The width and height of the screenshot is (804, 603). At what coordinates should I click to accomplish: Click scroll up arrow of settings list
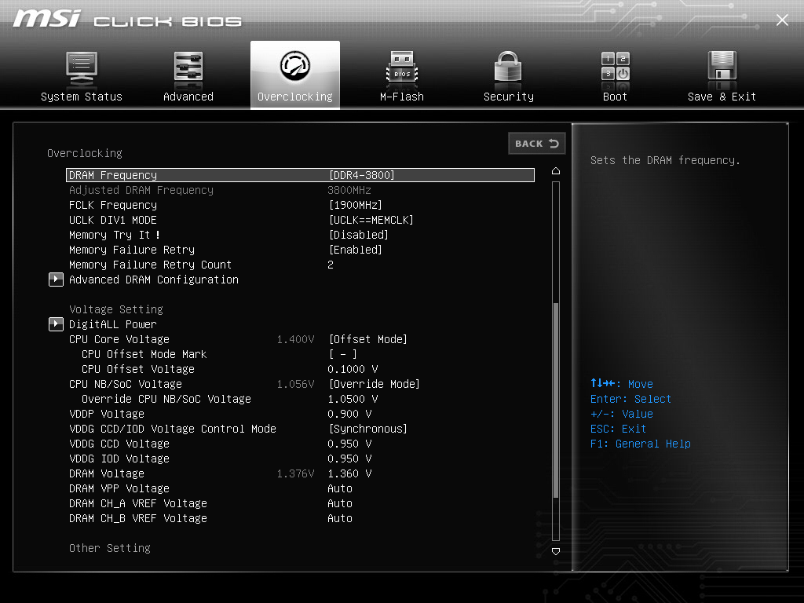556,170
